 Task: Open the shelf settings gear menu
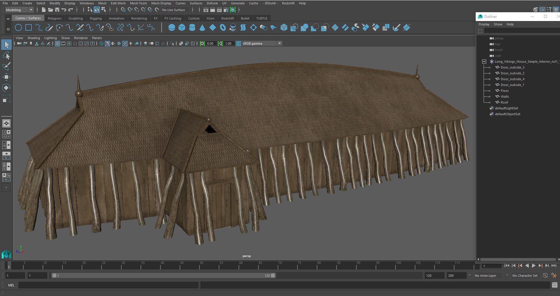point(8,29)
